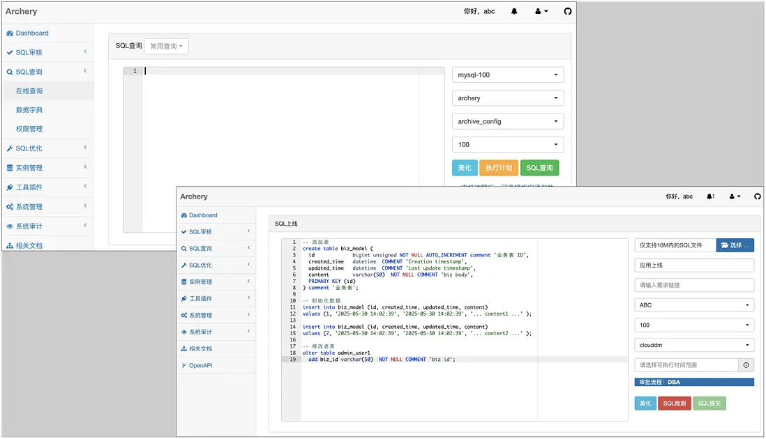Image resolution: width=766 pixels, height=439 pixels.
Task: Open 实例管理 in the SQL上线 window sidebar
Action: click(x=200, y=282)
